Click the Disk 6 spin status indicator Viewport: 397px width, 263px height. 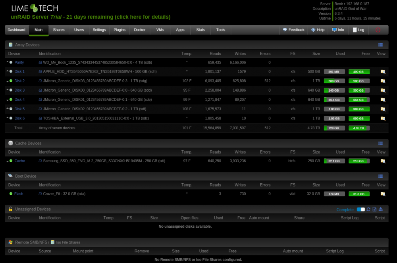(x=11, y=118)
